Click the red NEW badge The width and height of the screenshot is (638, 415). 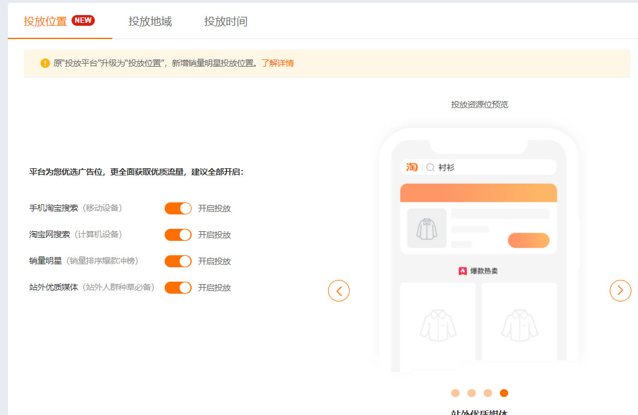point(83,20)
